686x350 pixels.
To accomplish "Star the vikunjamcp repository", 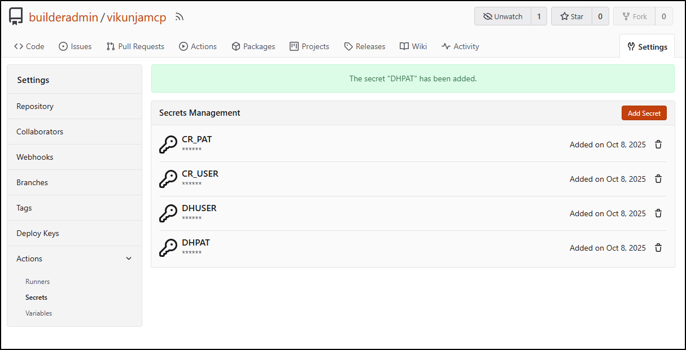I will pyautogui.click(x=571, y=16).
